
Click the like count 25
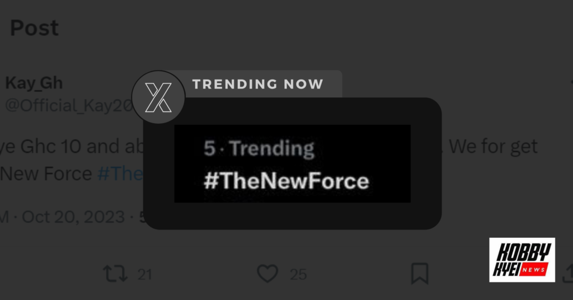coord(298,274)
